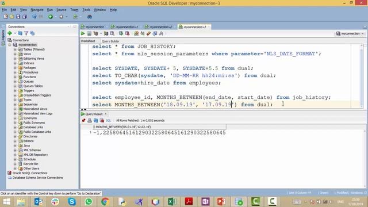Open the Chrome icon in the taskbar
Screen dimensions: 368x207
[x=105, y=202]
